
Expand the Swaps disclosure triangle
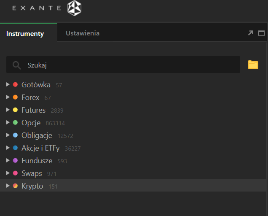(x=8, y=173)
